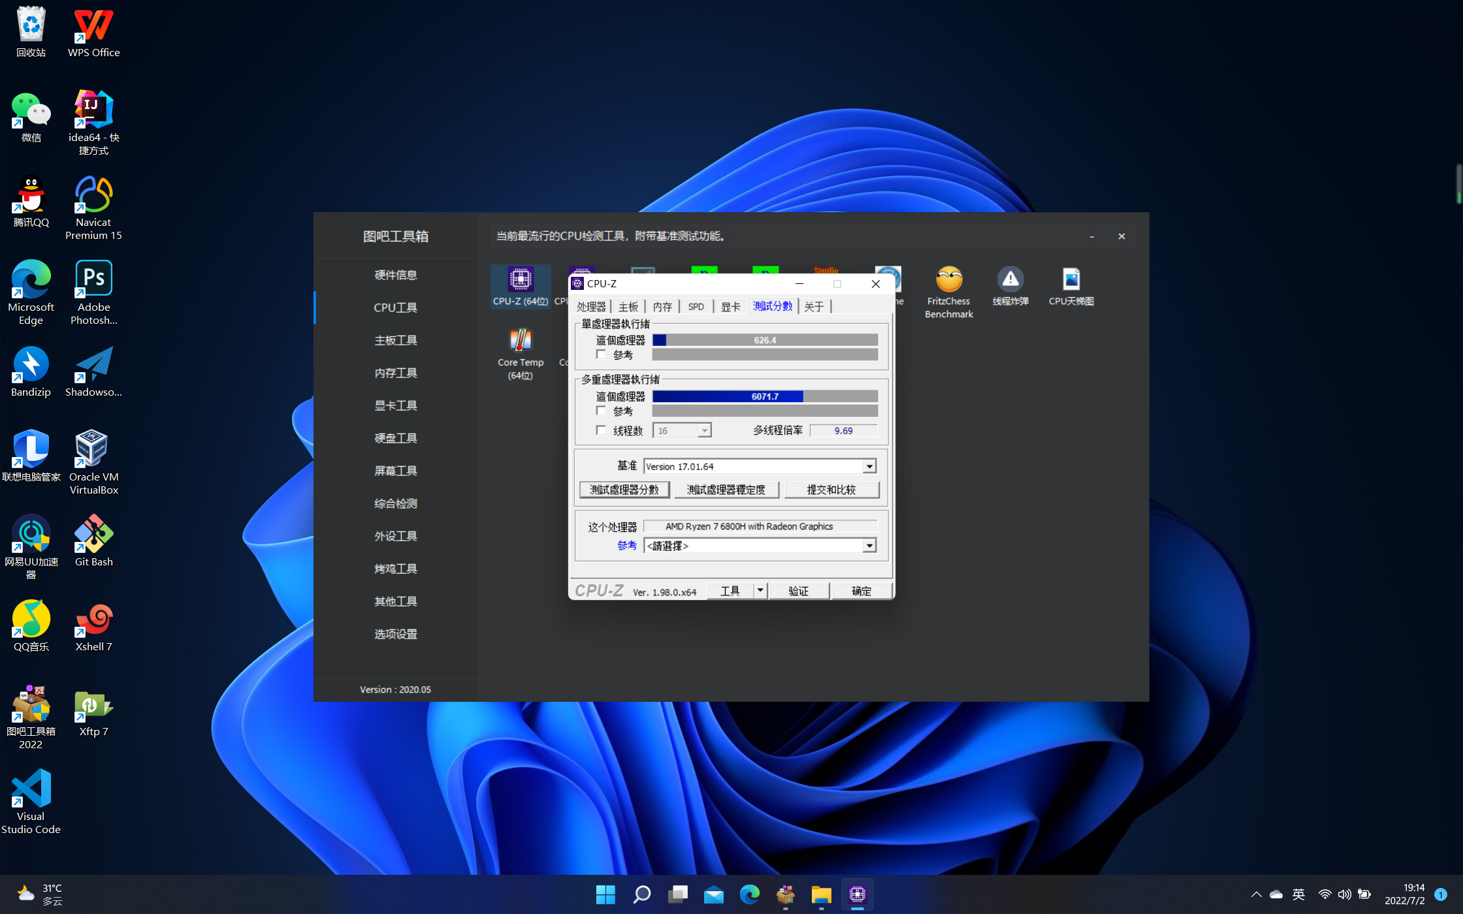Select 内存工具 in toolbox sidebar

point(396,373)
